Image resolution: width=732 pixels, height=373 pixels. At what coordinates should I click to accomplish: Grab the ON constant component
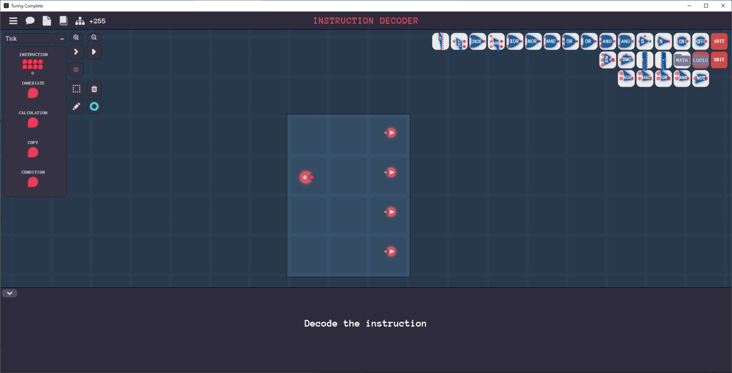click(682, 41)
